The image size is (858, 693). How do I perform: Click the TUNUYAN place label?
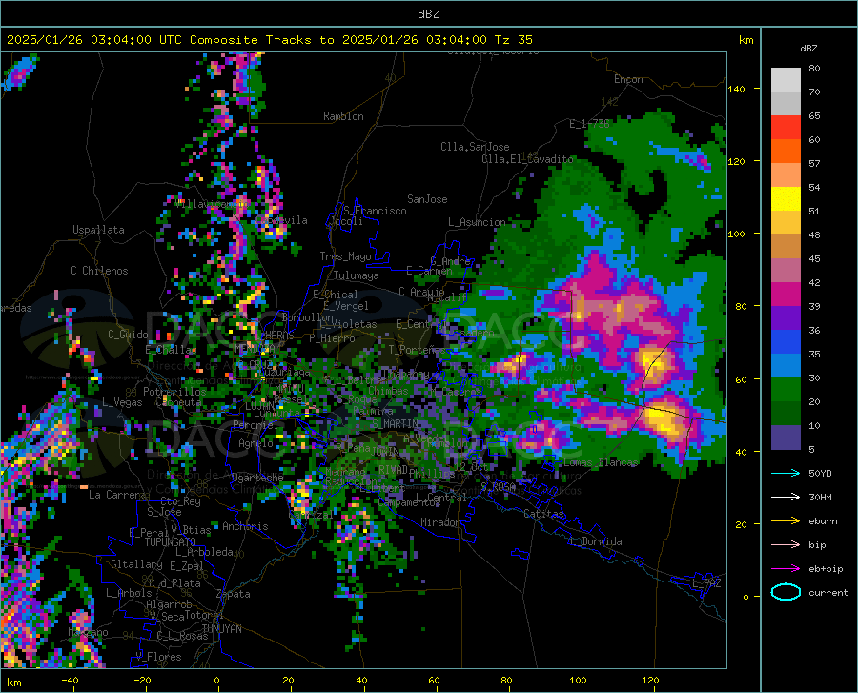pos(221,629)
